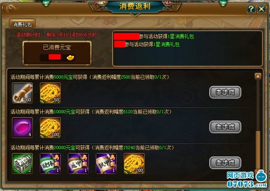
Task: Select the 健体 advanced scroll icon
Action: pos(50,163)
